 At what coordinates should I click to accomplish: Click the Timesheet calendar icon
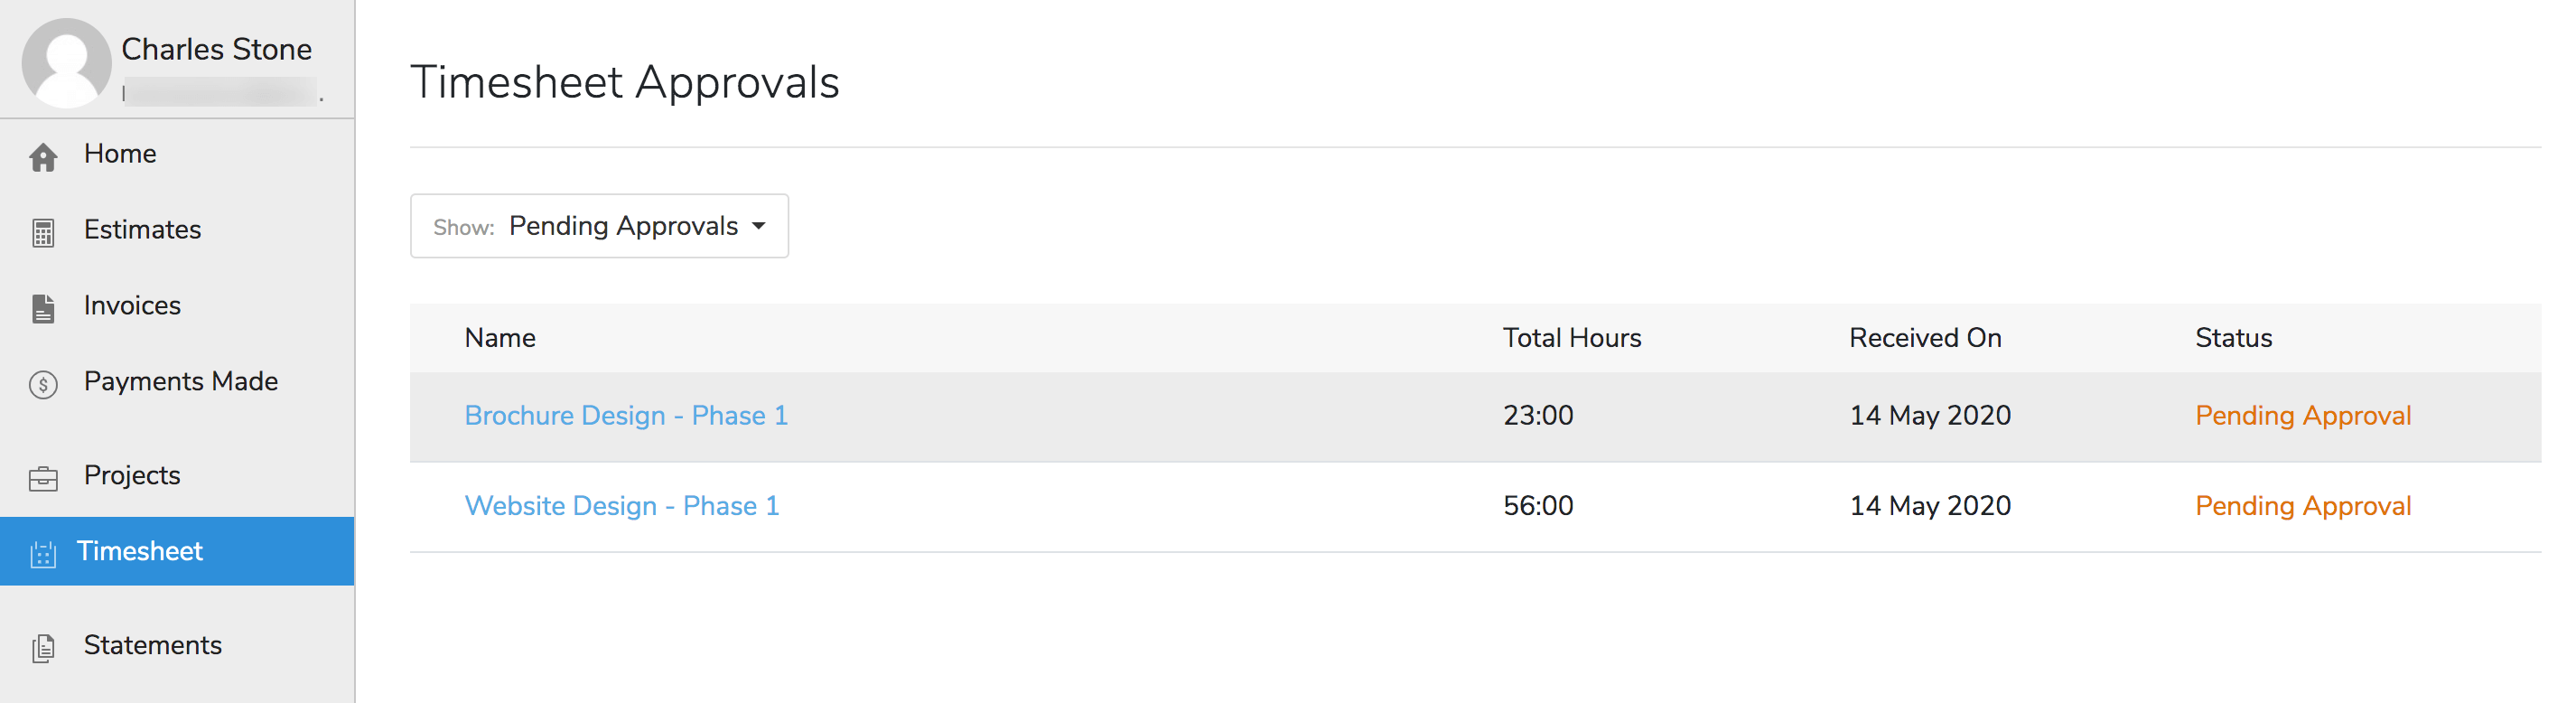pyautogui.click(x=43, y=554)
